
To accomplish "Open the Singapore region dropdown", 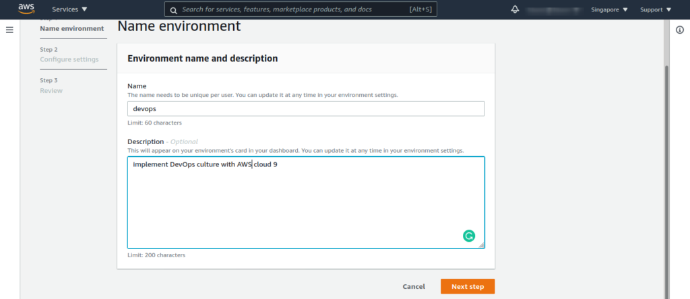I will pyautogui.click(x=609, y=9).
